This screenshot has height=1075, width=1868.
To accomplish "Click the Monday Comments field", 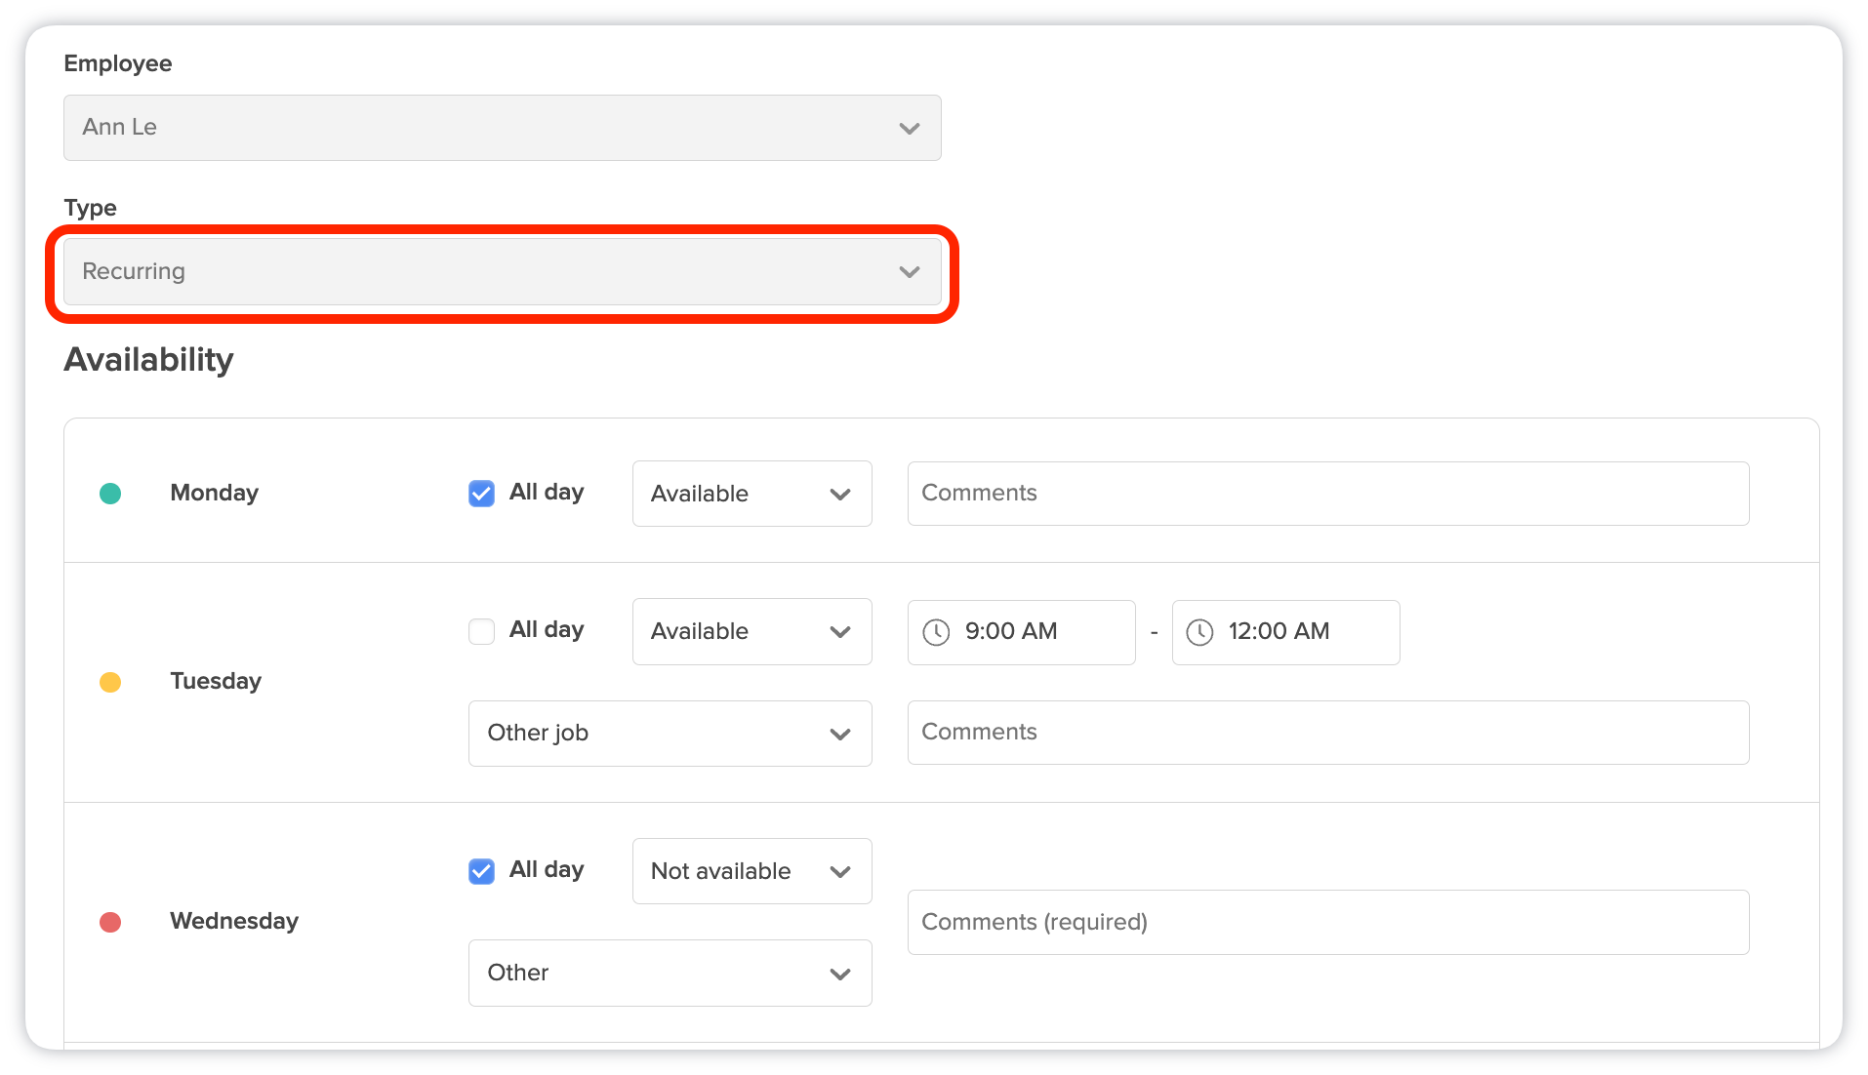I will [x=1327, y=494].
